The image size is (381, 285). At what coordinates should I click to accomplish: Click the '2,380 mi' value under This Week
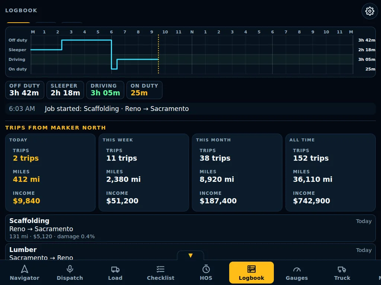(x=124, y=179)
